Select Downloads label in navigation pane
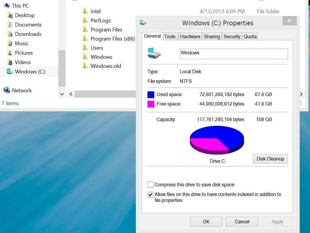This screenshot has width=310, height=233. [x=28, y=34]
